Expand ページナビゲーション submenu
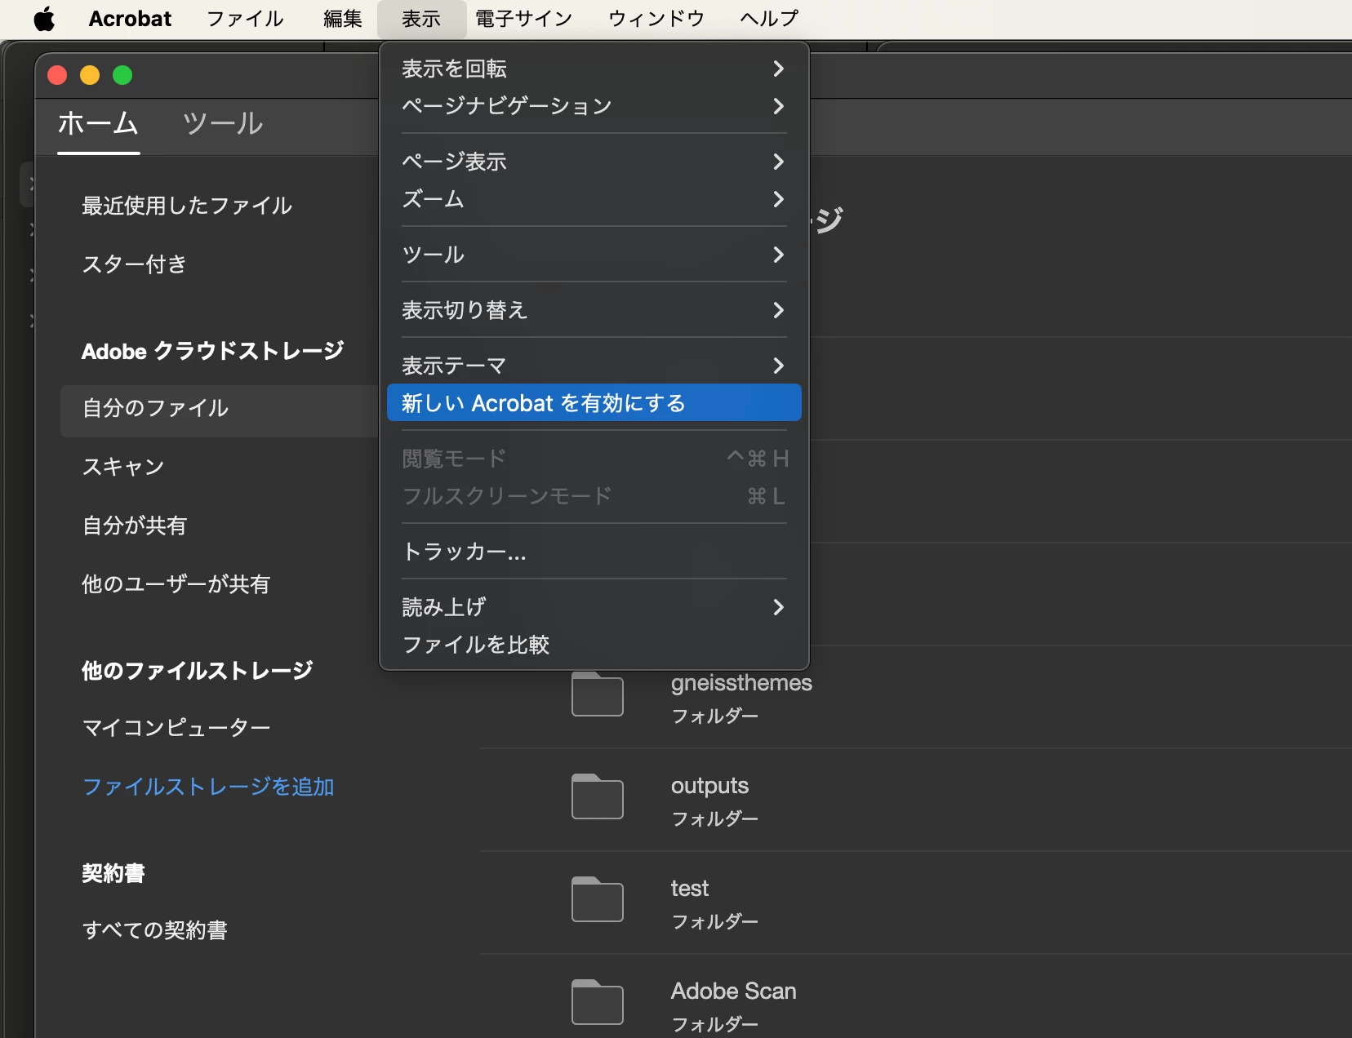This screenshot has height=1038, width=1352. (x=594, y=106)
